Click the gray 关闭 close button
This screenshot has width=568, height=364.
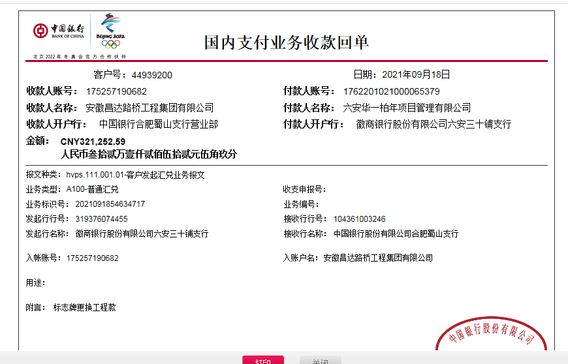point(320,360)
